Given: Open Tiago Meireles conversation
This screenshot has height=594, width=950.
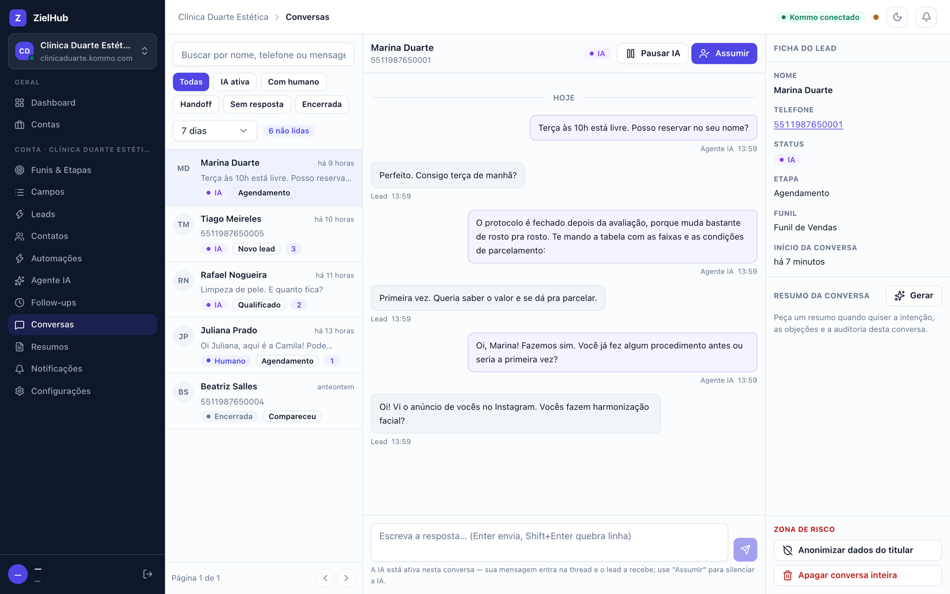Looking at the screenshot, I should [x=264, y=234].
